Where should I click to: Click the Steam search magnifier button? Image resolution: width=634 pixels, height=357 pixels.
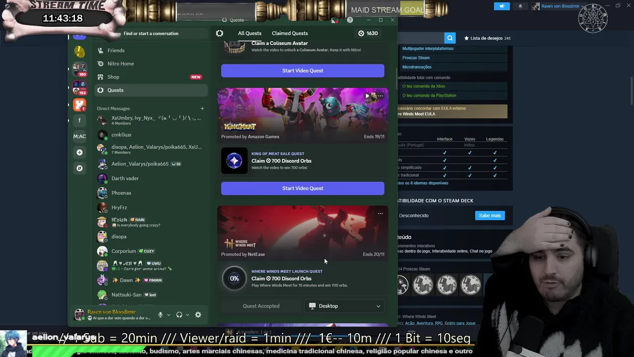(450, 38)
